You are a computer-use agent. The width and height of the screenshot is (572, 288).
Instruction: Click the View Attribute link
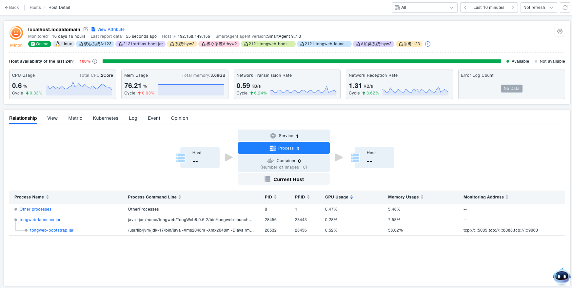tap(111, 30)
